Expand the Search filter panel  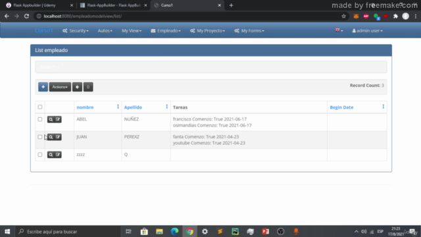[49, 67]
